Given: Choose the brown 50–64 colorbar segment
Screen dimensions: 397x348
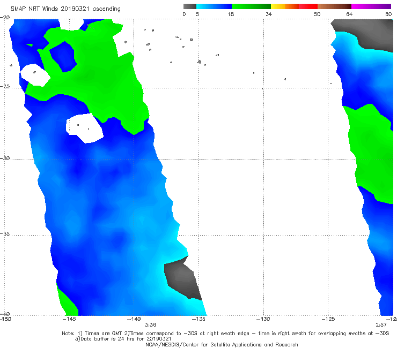Looking at the screenshot, I should click(x=334, y=6).
